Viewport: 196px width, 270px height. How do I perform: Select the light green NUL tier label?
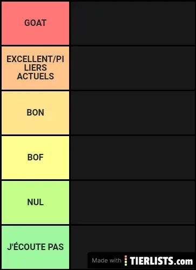coord(35,202)
